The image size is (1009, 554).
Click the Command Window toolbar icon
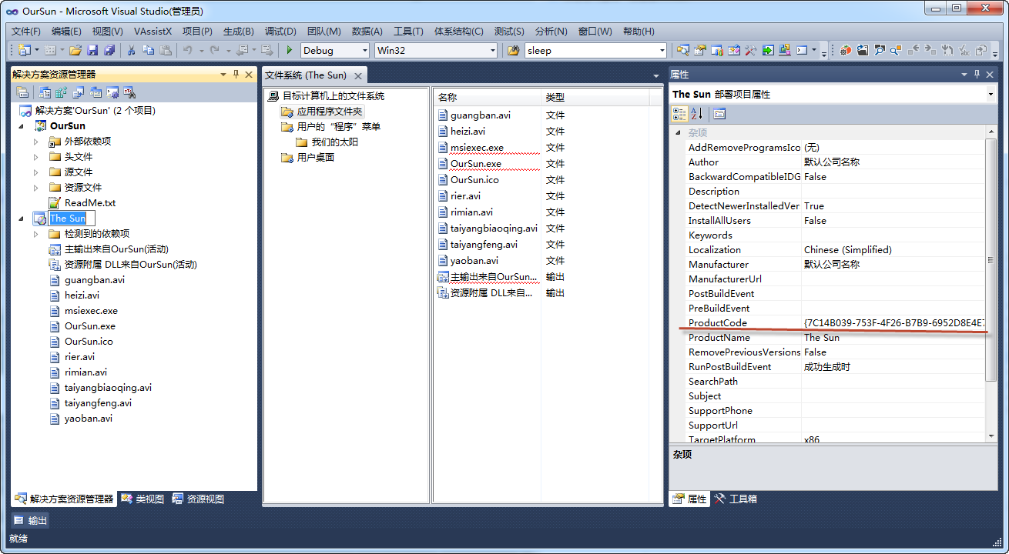point(802,50)
